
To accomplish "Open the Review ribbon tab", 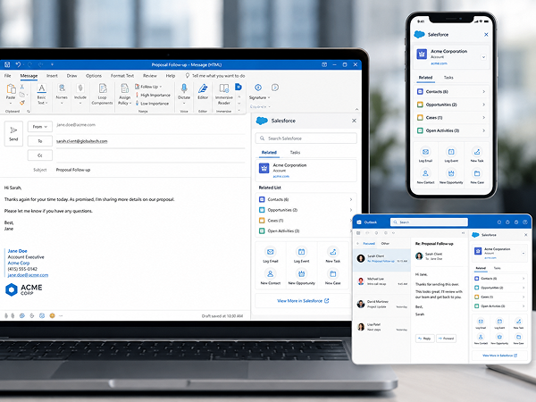I will (x=150, y=76).
